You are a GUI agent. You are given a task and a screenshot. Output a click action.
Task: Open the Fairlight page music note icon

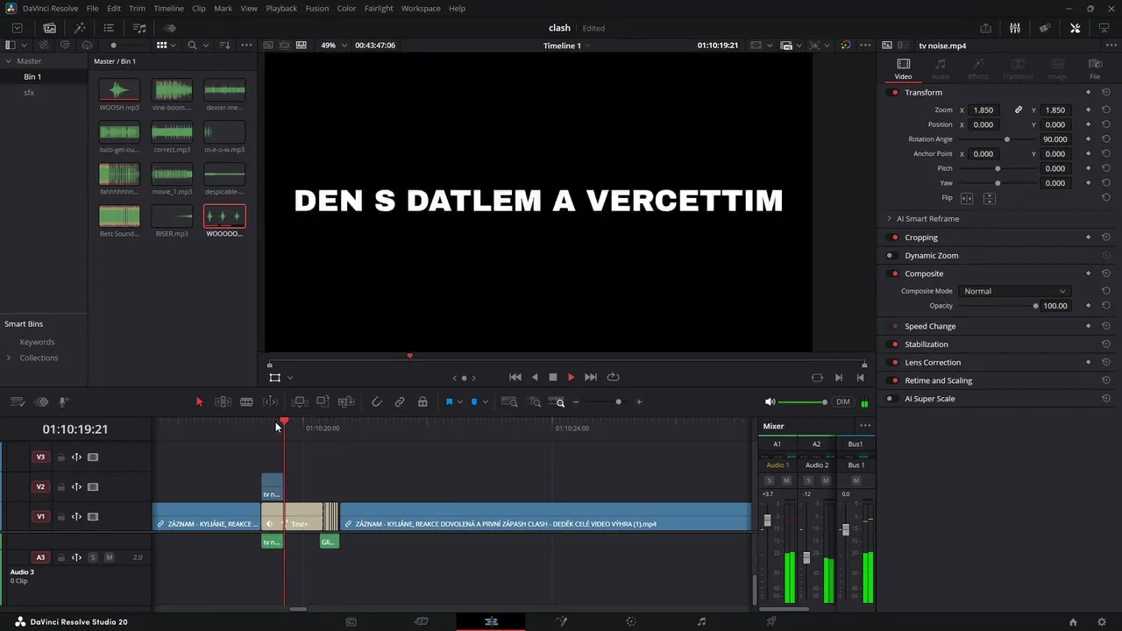pyautogui.click(x=701, y=621)
